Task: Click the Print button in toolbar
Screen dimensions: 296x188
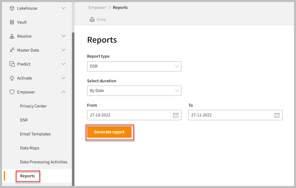Action: [x=98, y=20]
